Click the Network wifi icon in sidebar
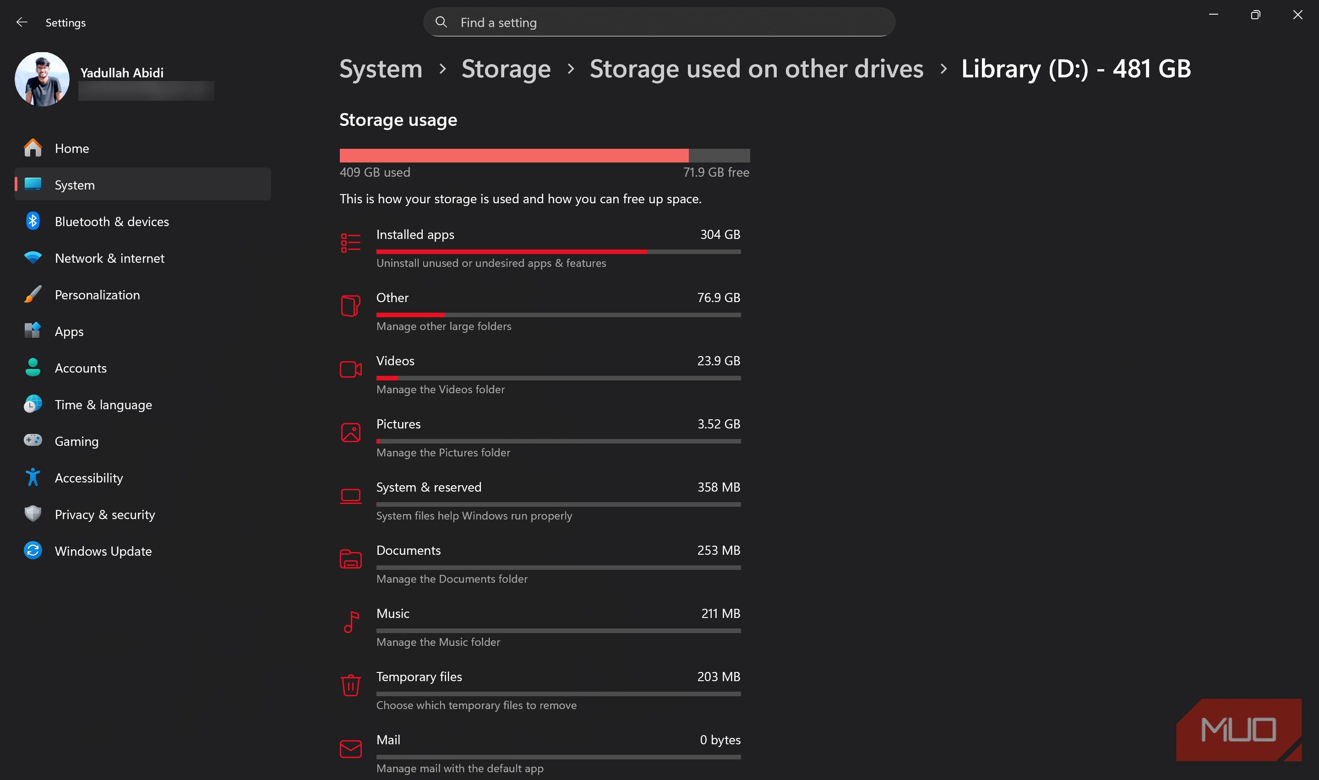The image size is (1319, 780). tap(33, 258)
